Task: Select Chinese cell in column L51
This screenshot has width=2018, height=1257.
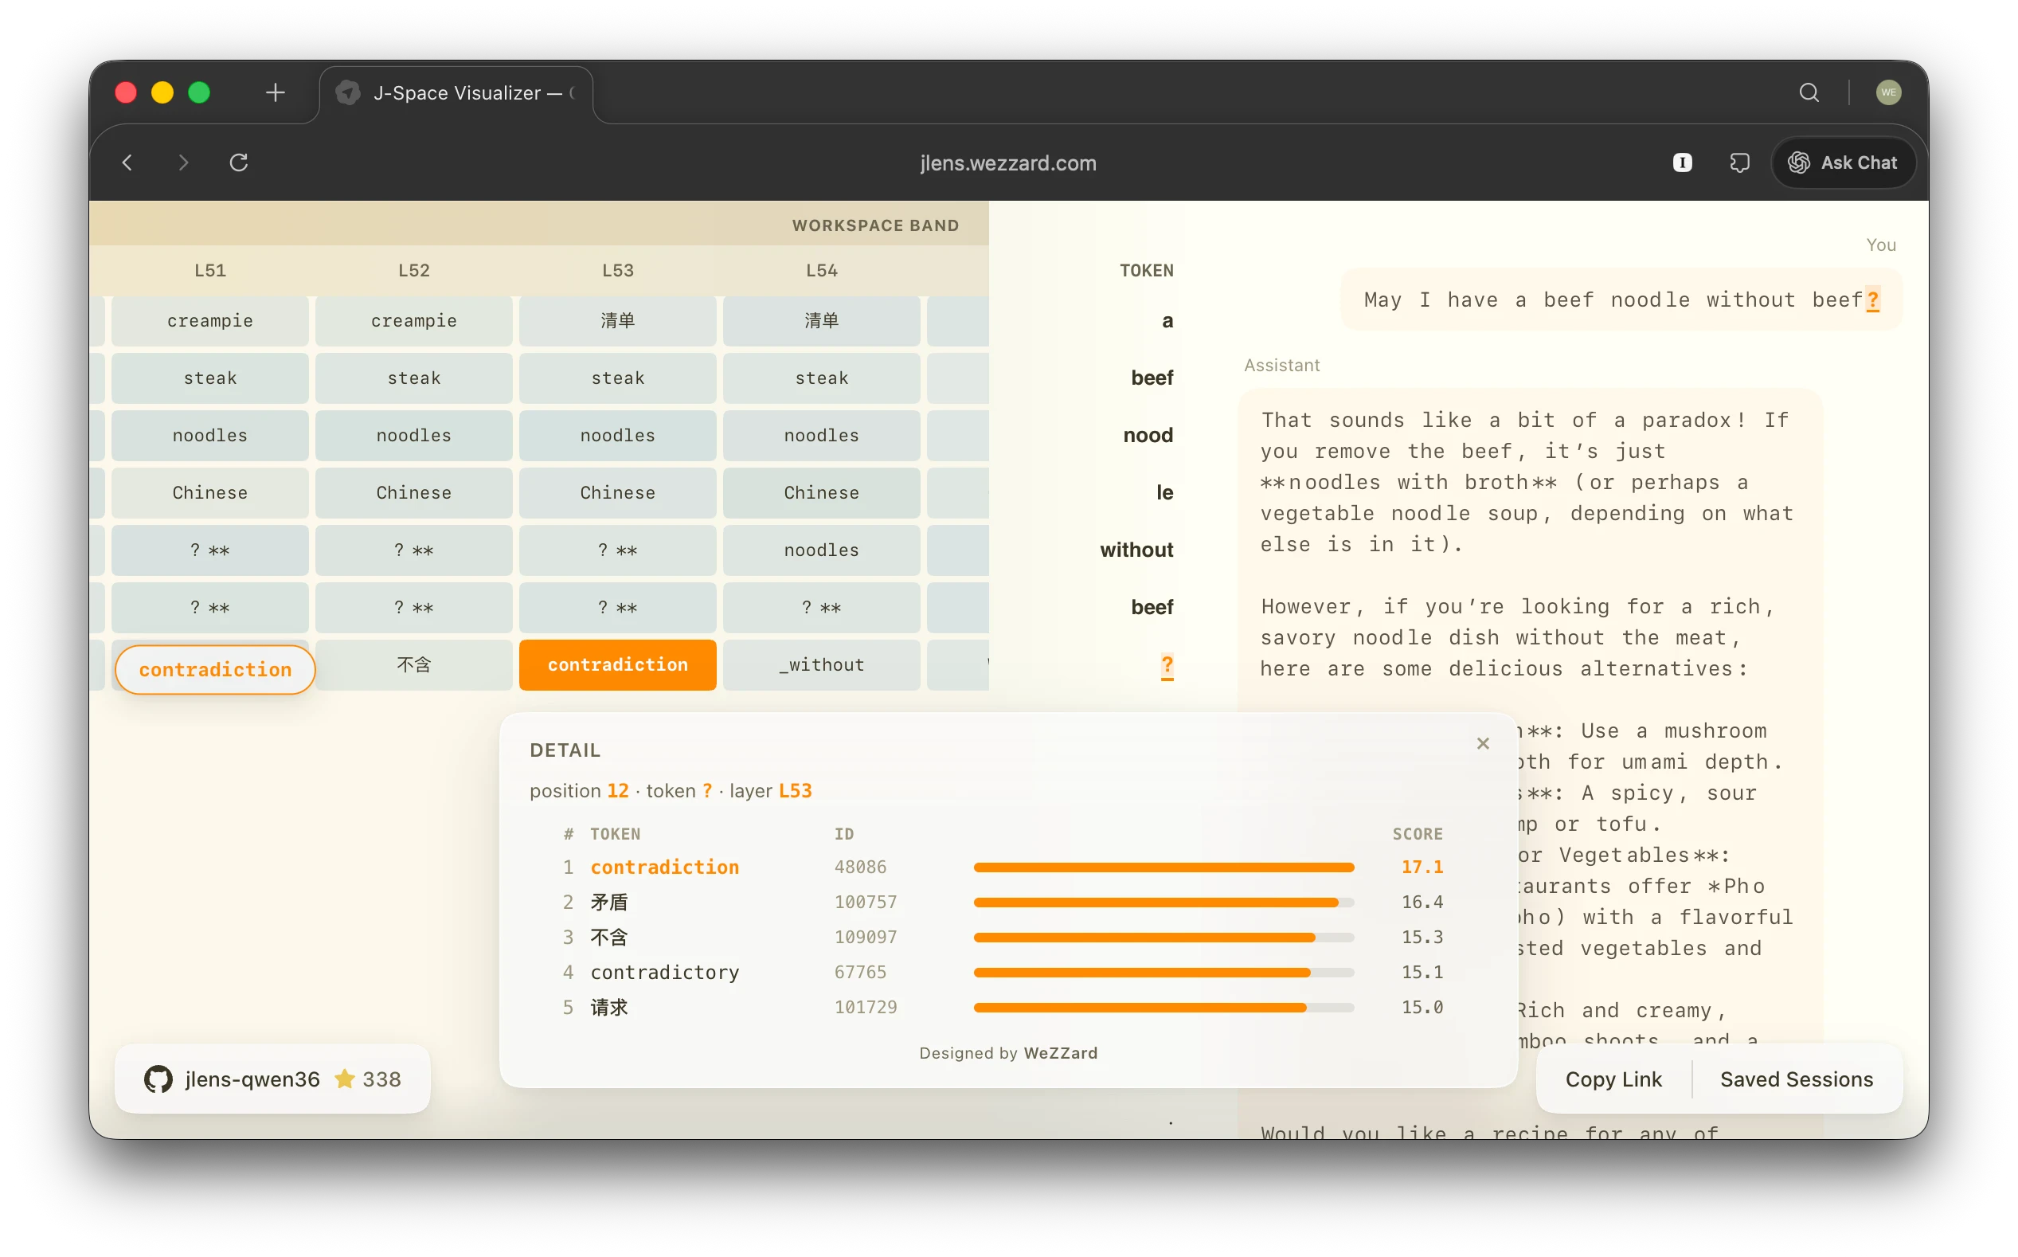Action: coord(210,493)
